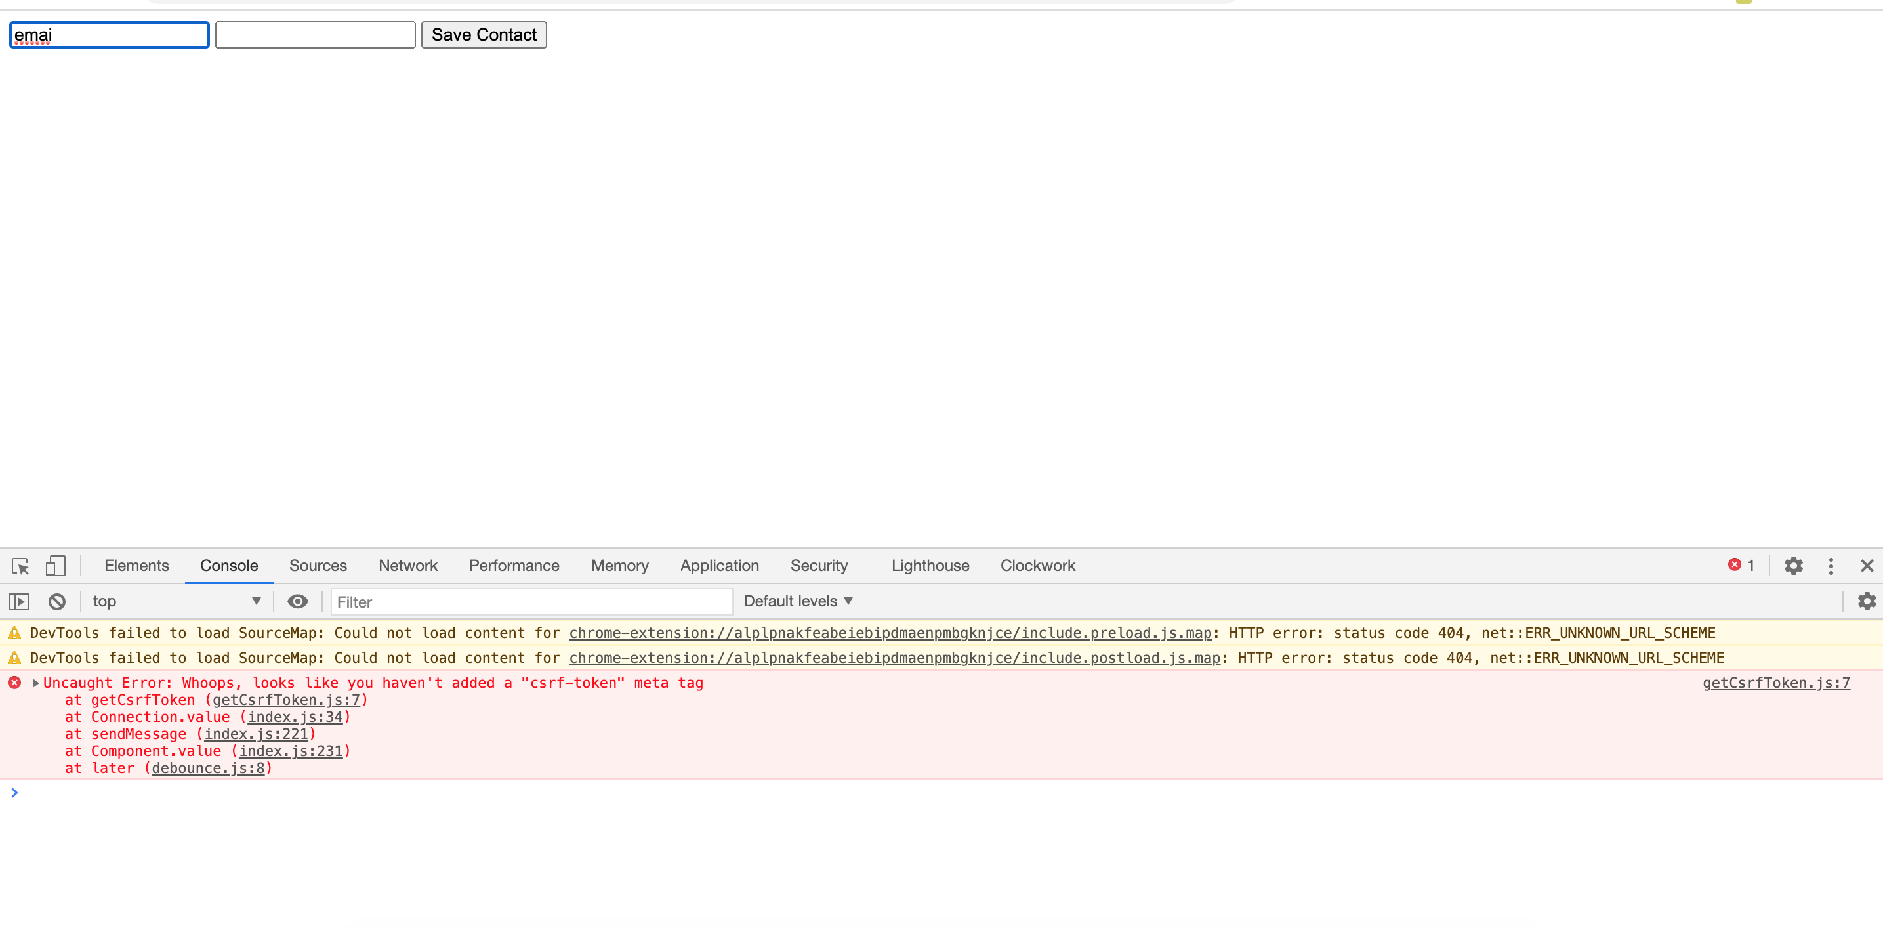
Task: Click the console prompt chevron line
Action: tap(941, 793)
